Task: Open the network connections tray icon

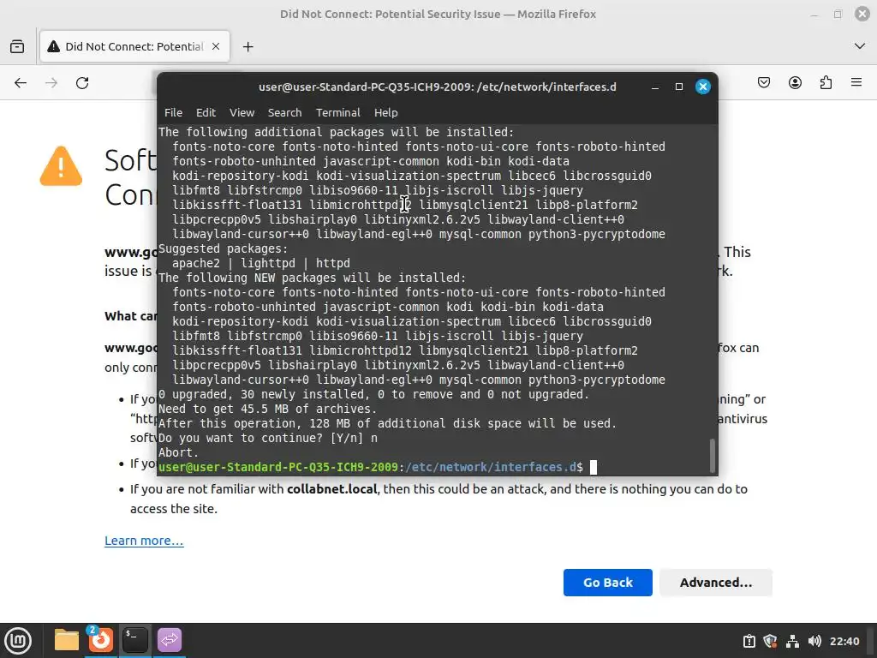Action: (792, 641)
